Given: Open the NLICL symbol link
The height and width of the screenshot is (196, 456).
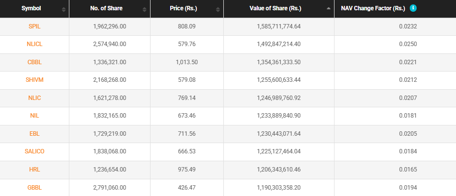Looking at the screenshot, I should pyautogui.click(x=34, y=45).
